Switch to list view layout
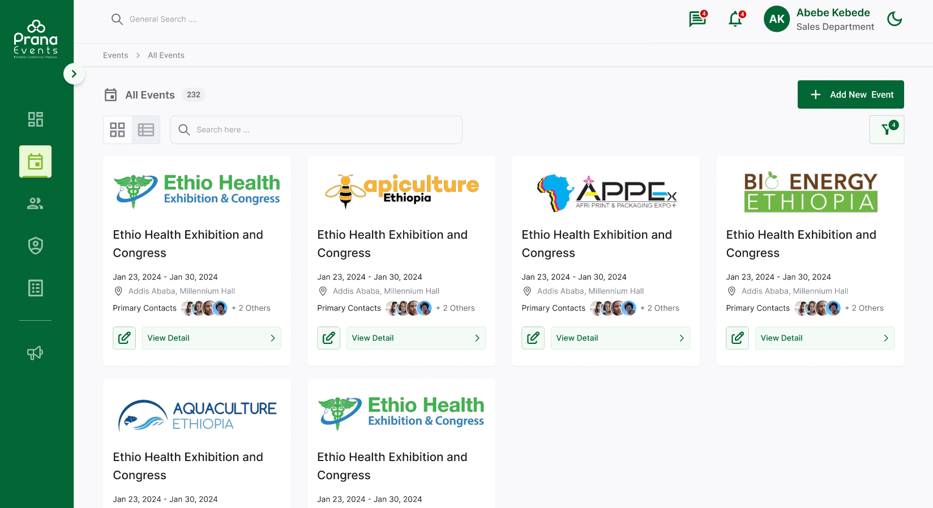Viewport: 933px width, 508px height. pyautogui.click(x=146, y=130)
